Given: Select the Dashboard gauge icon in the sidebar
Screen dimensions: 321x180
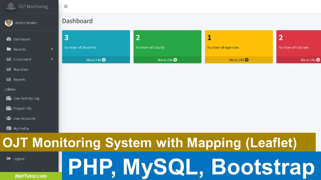Looking at the screenshot, I should pos(9,39).
